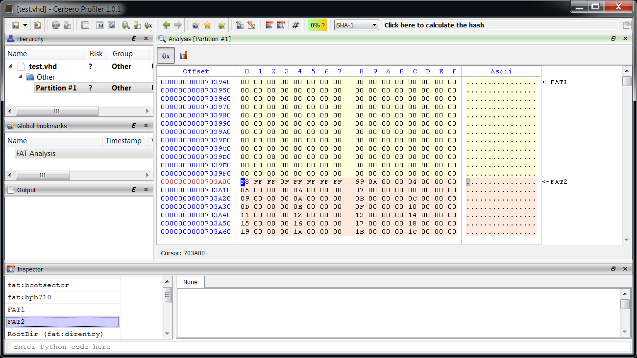This screenshot has width=637, height=358.
Task: Select 'FAT2' in Inspector list
Action: coord(63,322)
